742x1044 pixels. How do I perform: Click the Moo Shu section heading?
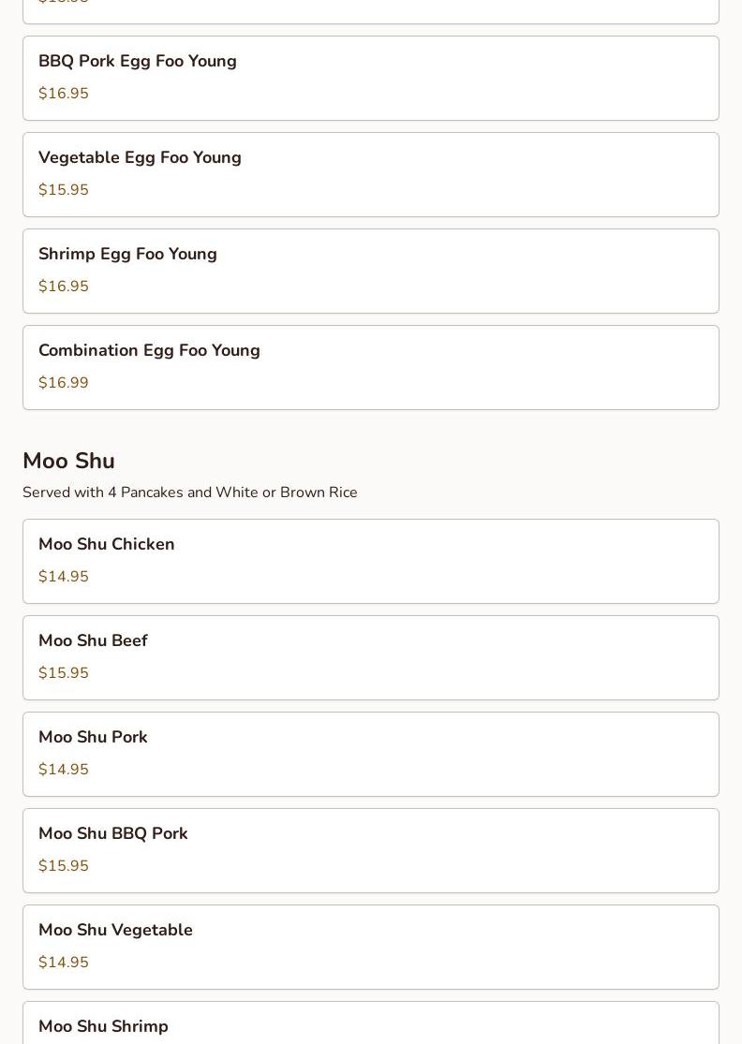pyautogui.click(x=68, y=461)
